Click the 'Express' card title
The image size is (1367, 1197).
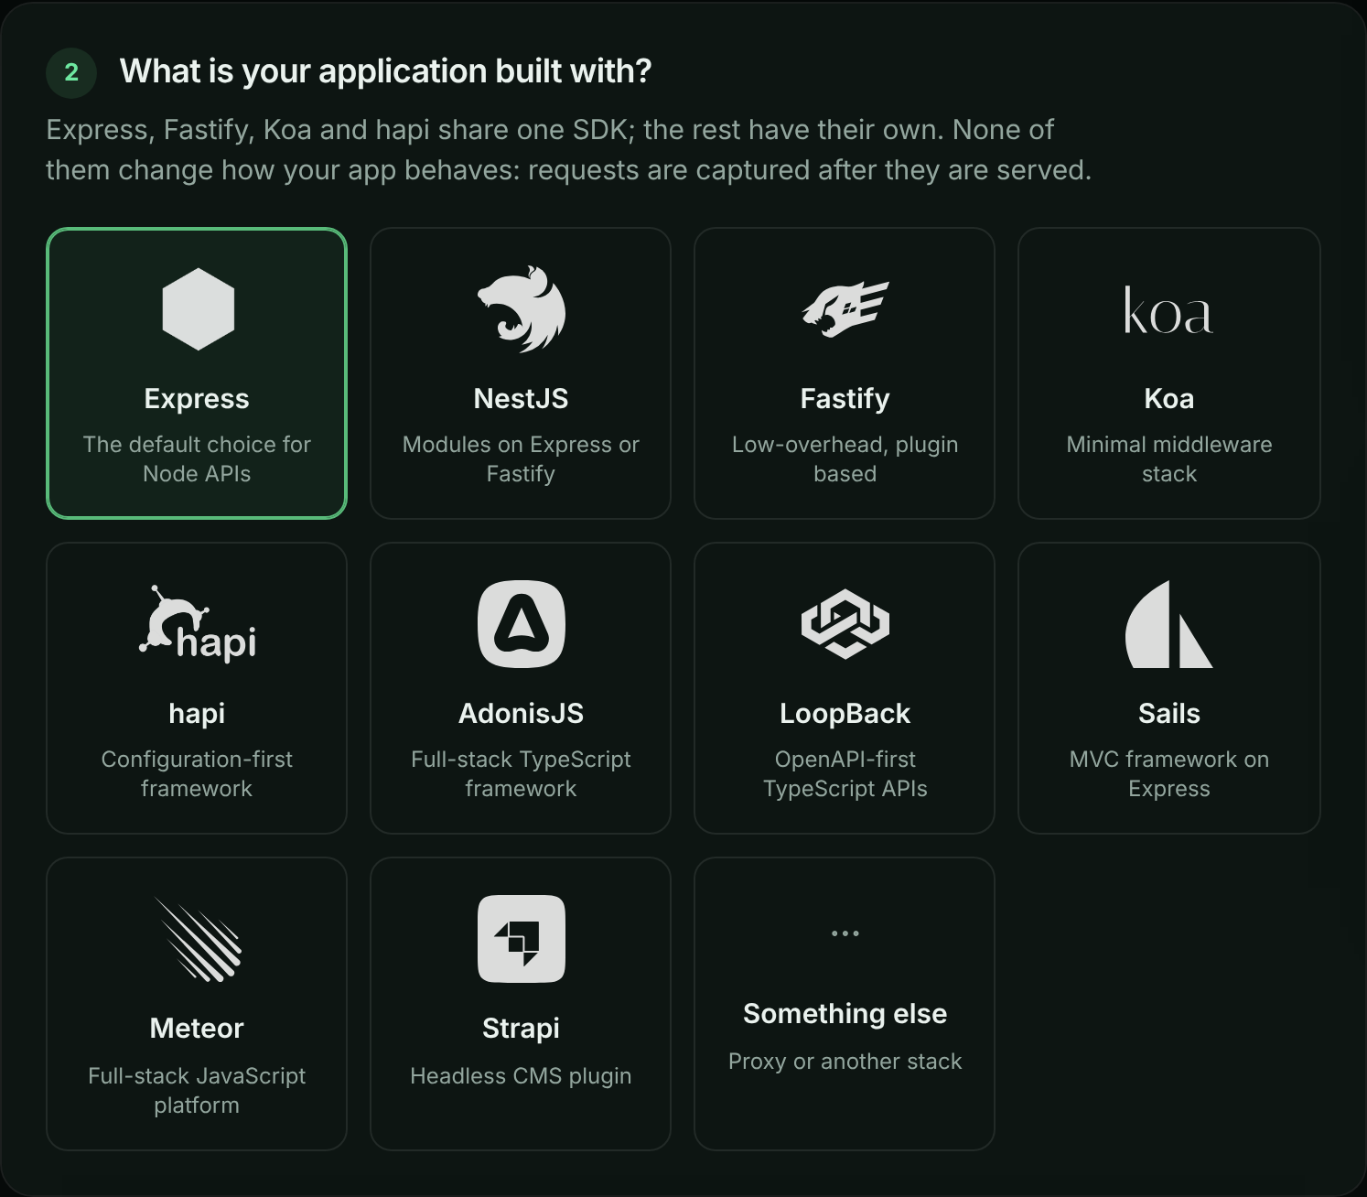click(x=197, y=399)
